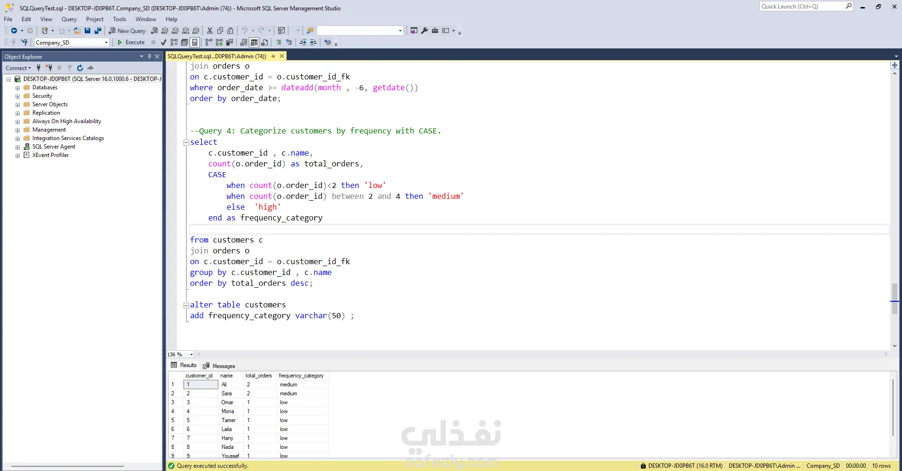Expand the Server Objects node
This screenshot has height=471, width=902.
click(x=17, y=105)
